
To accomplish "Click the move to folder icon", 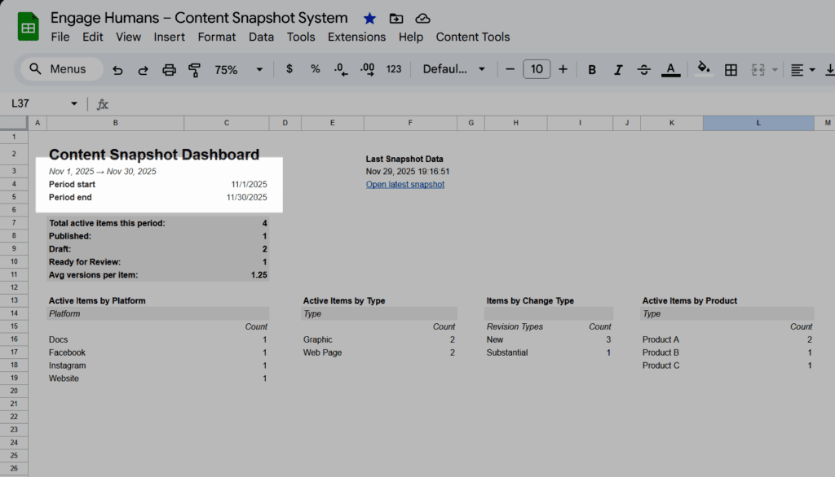I will click(x=395, y=18).
